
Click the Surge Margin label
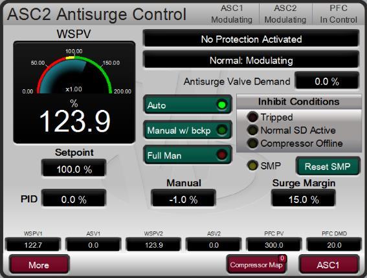point(304,183)
